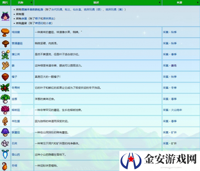
Task: Open the 石英 name link
Action: [x=14, y=143]
